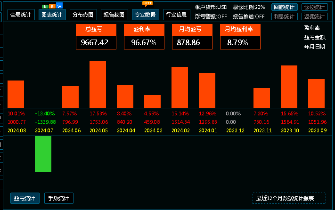Adjust the 爆仓比例 20% setting
This screenshot has height=210, width=335.
249,8
